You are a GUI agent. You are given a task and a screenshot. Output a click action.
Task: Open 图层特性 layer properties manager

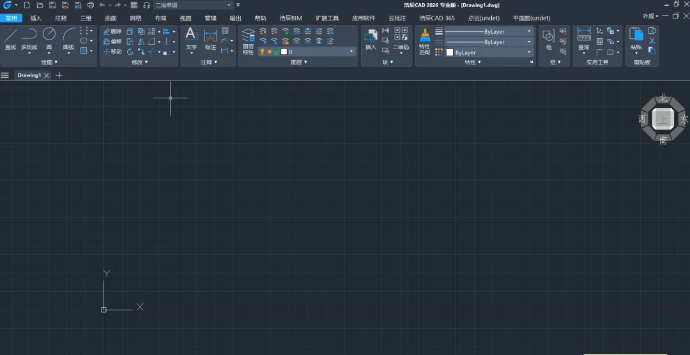(248, 42)
